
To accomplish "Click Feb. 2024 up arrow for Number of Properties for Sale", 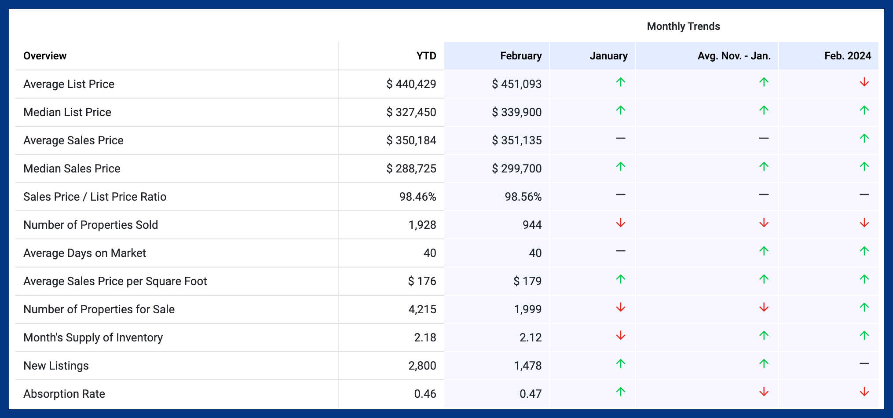I will (864, 308).
